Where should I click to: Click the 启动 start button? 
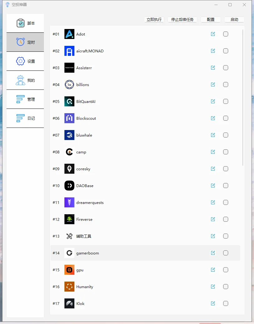pos(234,19)
